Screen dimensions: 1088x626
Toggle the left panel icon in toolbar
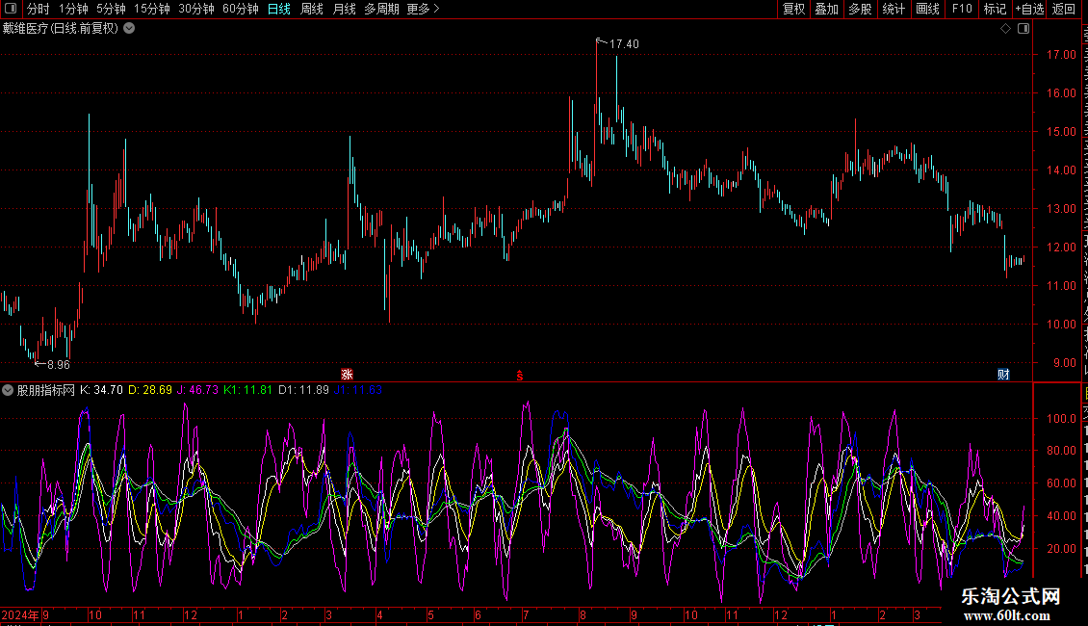click(x=11, y=9)
